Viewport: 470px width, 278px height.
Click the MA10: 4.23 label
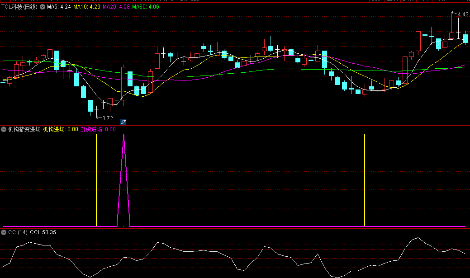[x=86, y=7]
